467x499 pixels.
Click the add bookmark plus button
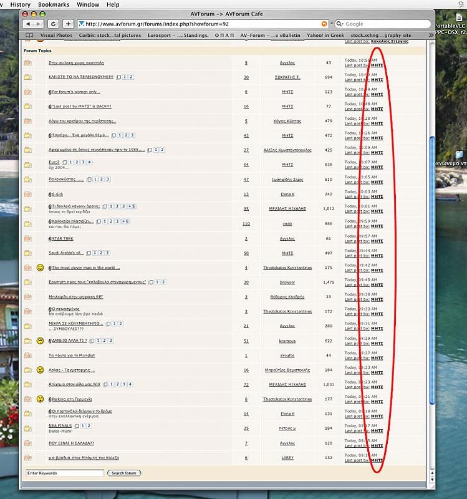(x=69, y=24)
